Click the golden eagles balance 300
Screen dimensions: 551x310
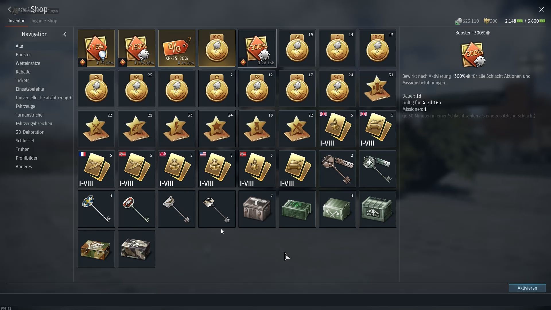pyautogui.click(x=490, y=21)
